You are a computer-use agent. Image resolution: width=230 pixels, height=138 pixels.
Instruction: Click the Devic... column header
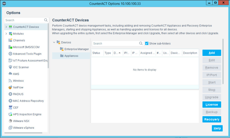pyautogui.click(x=176, y=53)
